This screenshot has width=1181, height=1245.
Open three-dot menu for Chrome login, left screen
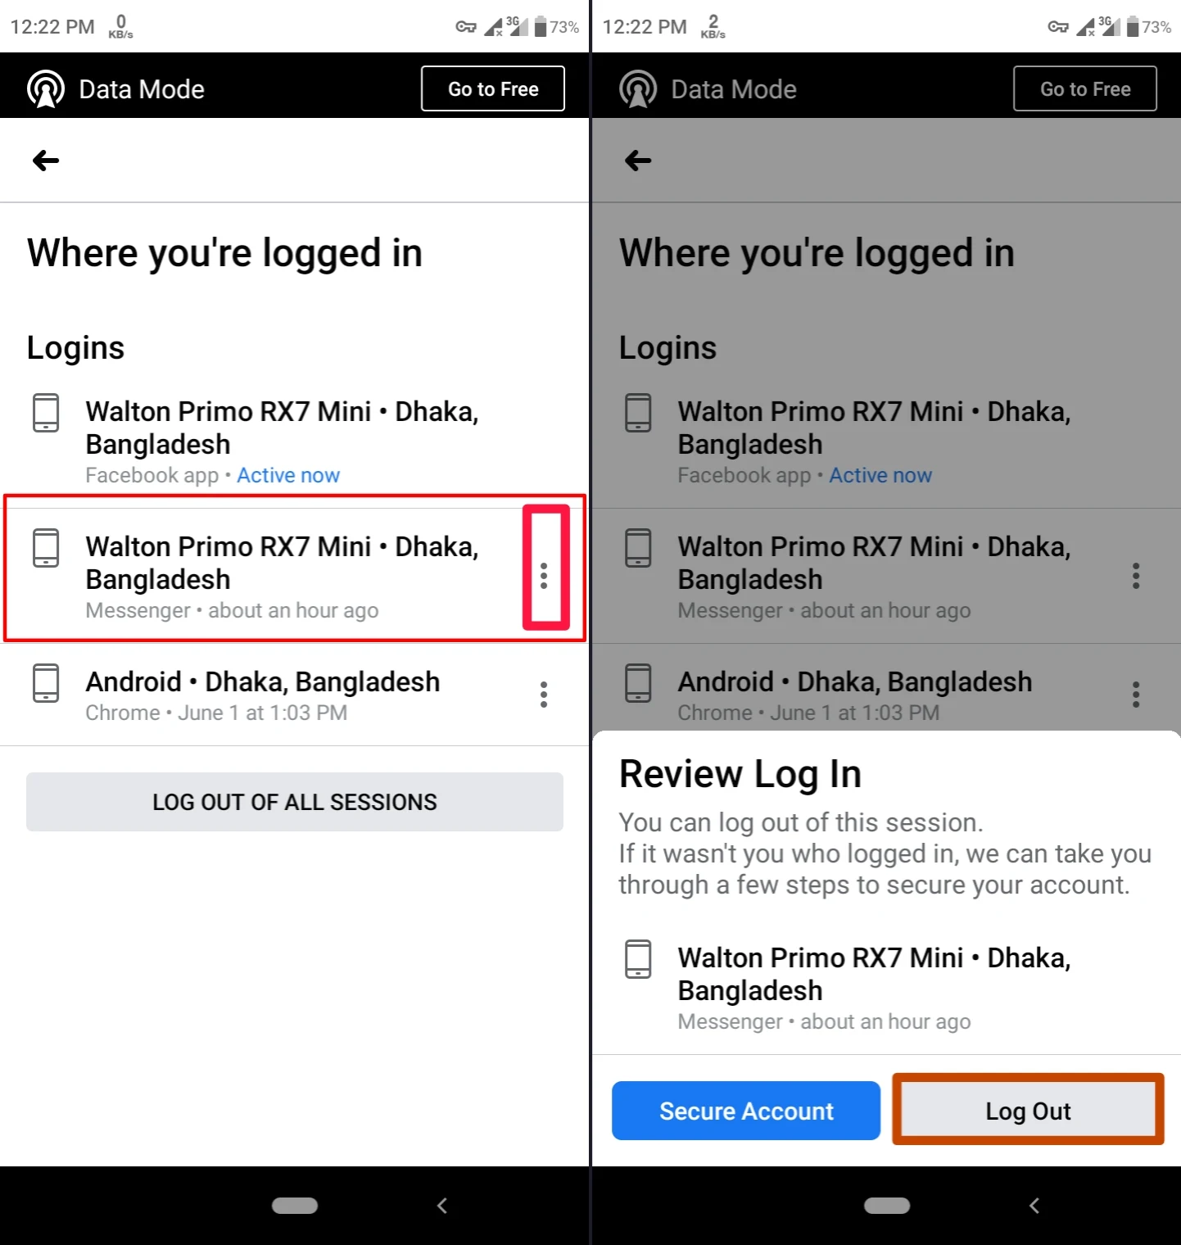544,695
